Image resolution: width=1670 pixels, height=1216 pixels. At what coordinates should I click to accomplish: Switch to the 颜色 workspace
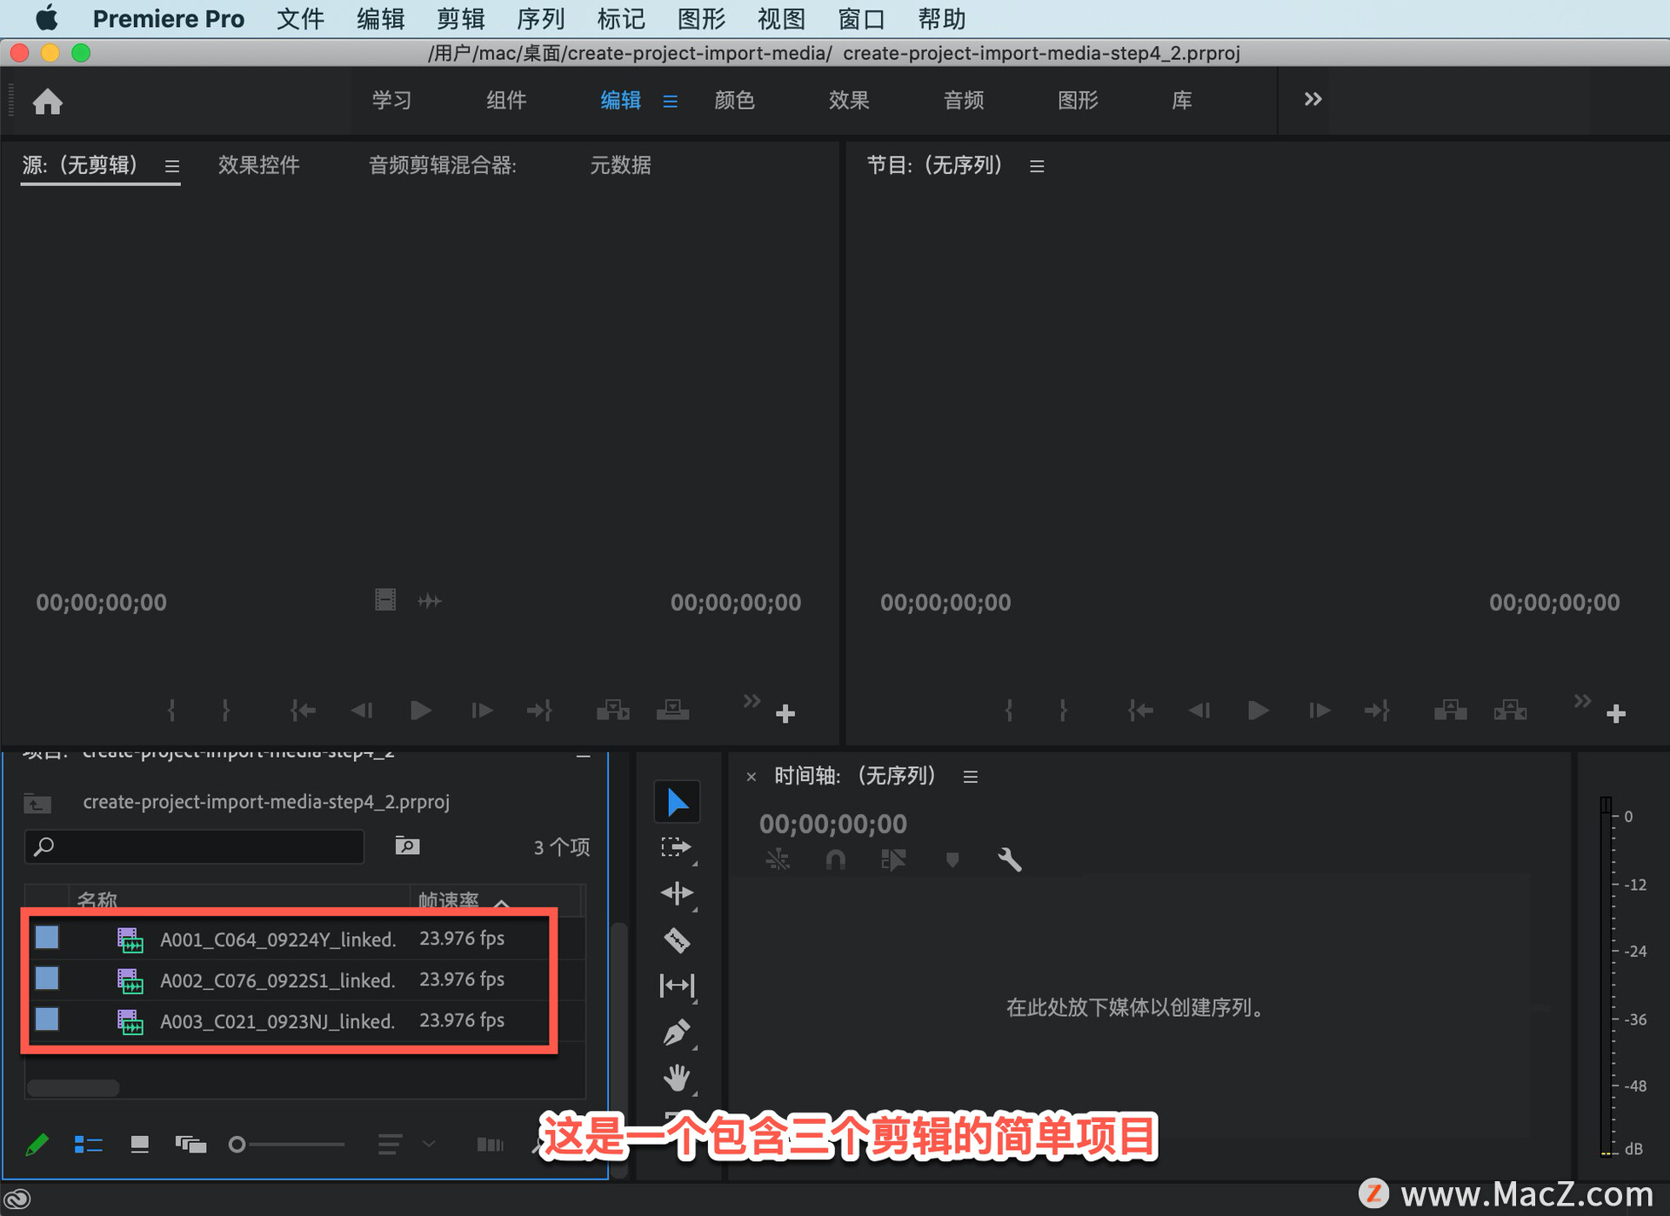[734, 100]
